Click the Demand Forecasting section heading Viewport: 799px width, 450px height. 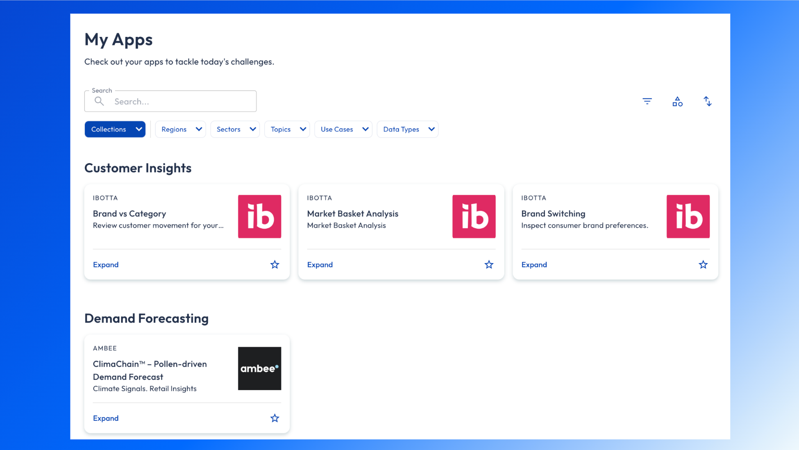point(147,318)
